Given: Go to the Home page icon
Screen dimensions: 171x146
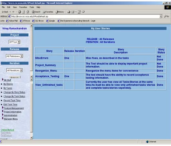Looking at the screenshot, I should pos(28,12).
